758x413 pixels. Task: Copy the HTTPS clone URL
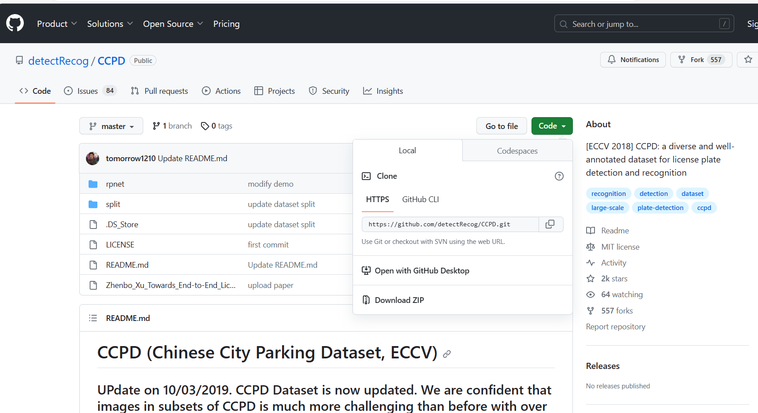pos(550,224)
